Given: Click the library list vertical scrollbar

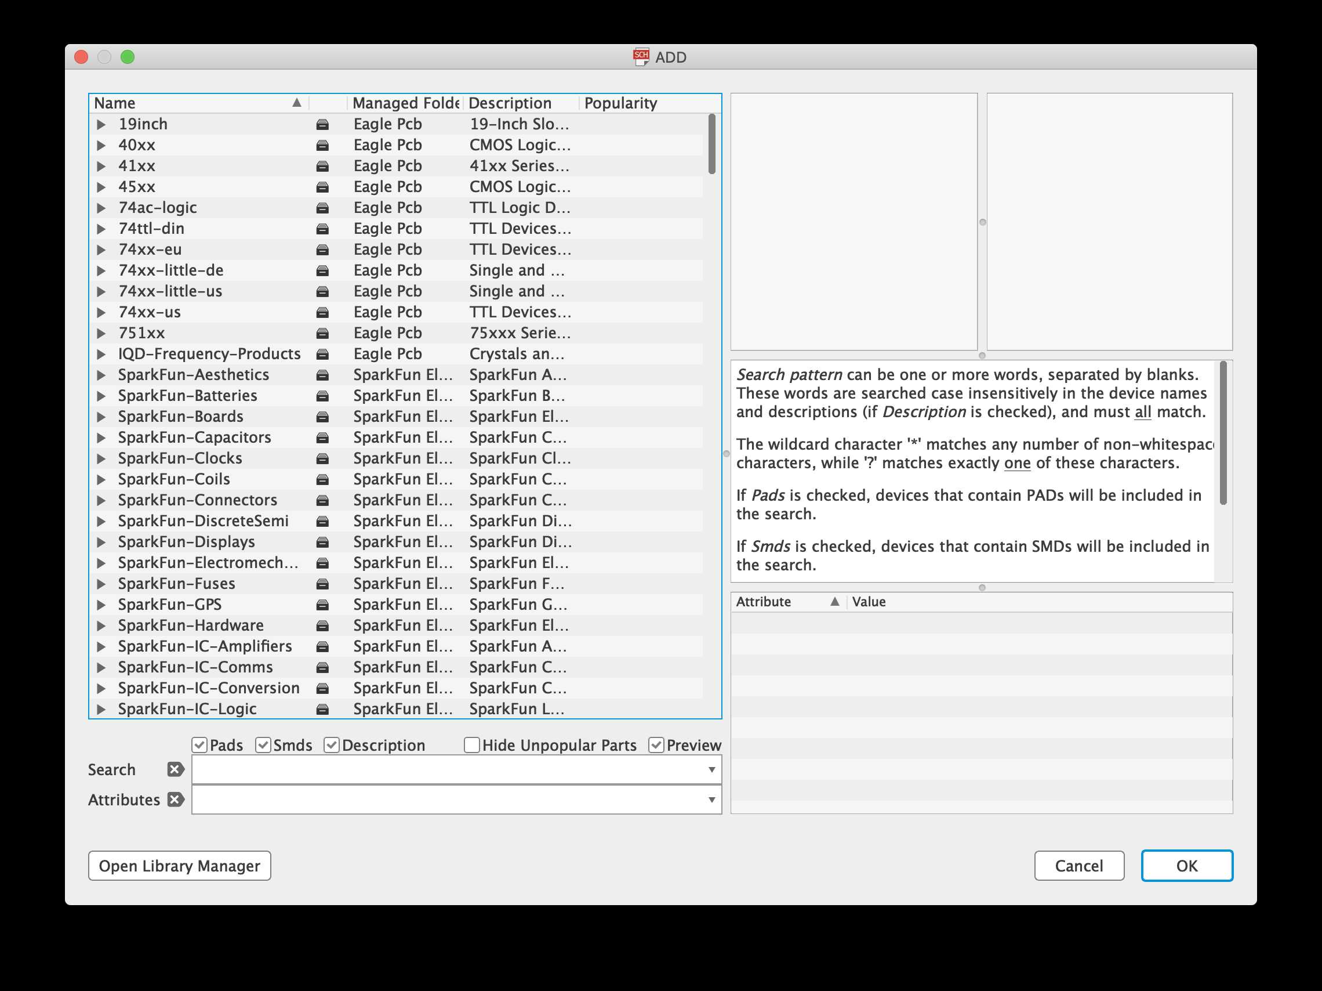Looking at the screenshot, I should (x=711, y=143).
